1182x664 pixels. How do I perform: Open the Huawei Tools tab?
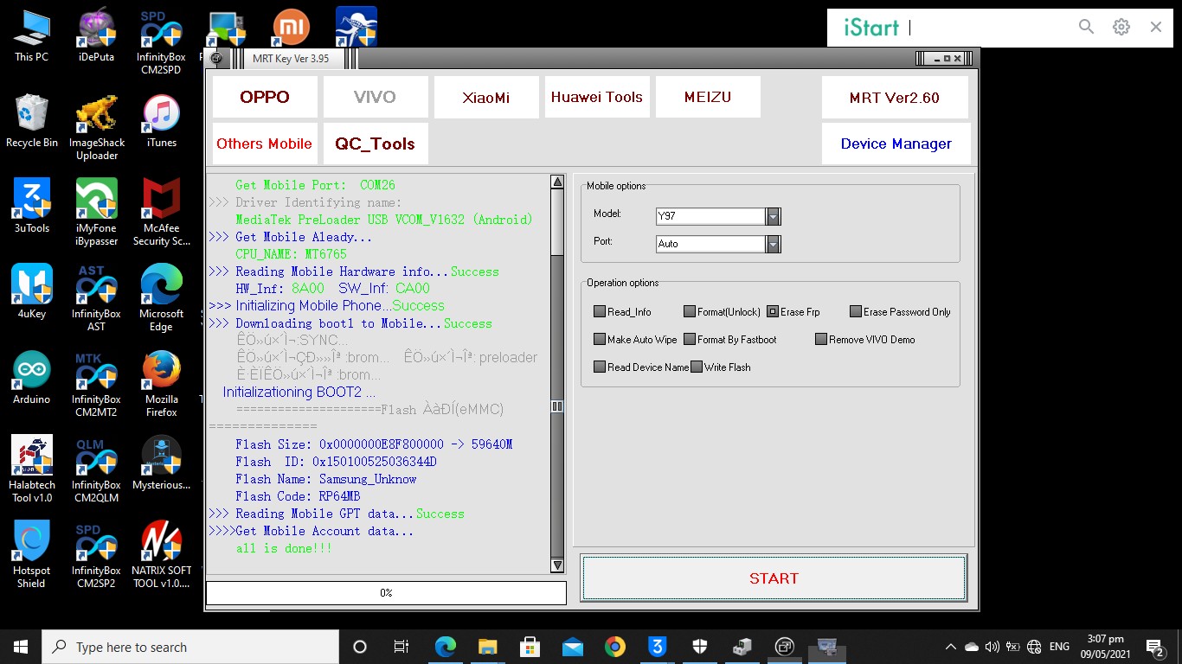597,97
